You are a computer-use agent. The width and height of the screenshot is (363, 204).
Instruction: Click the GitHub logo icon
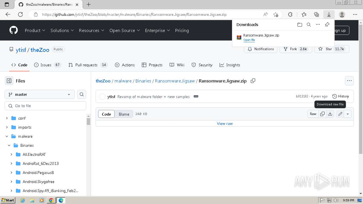pos(14,30)
